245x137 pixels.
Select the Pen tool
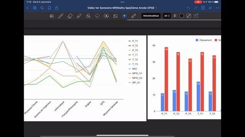pos(60,16)
